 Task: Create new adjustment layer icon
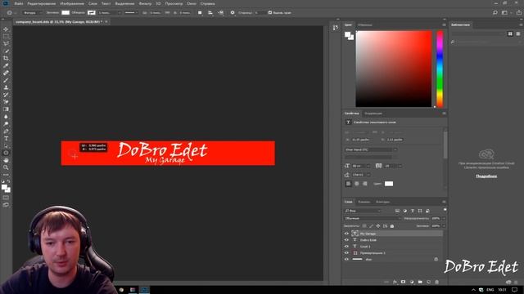pyautogui.click(x=412, y=282)
